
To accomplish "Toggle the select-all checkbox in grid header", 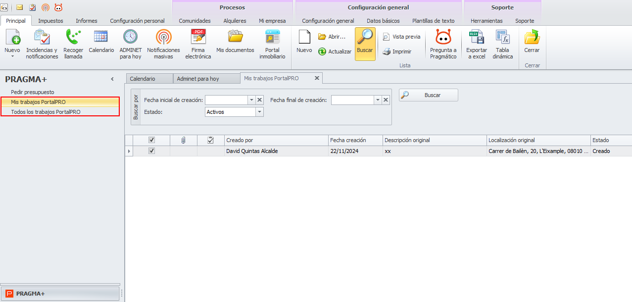I will 152,140.
